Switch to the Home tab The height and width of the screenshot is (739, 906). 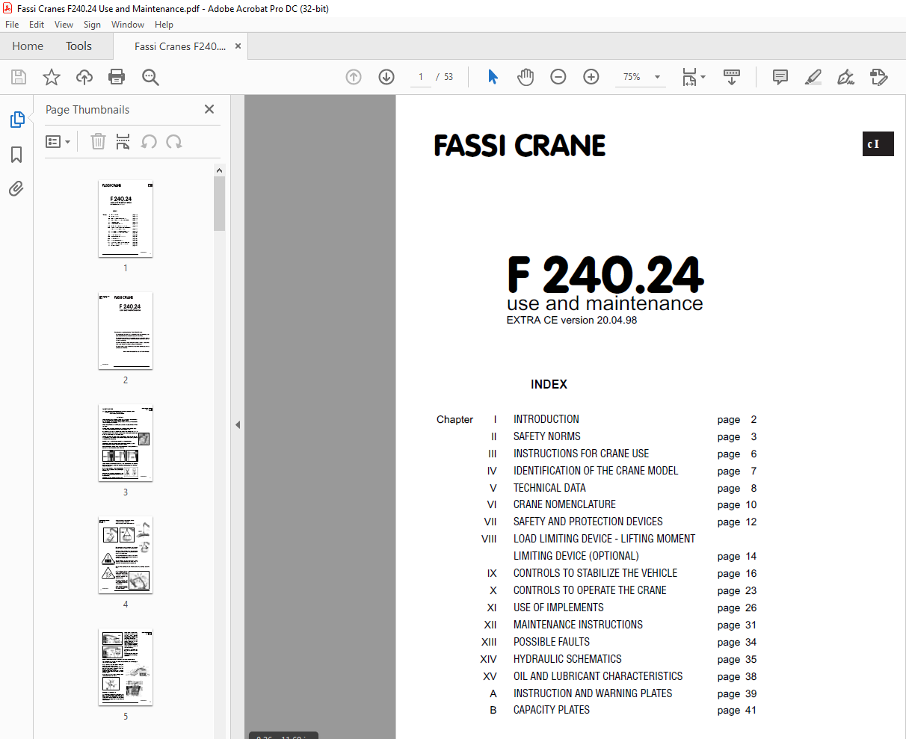click(28, 46)
